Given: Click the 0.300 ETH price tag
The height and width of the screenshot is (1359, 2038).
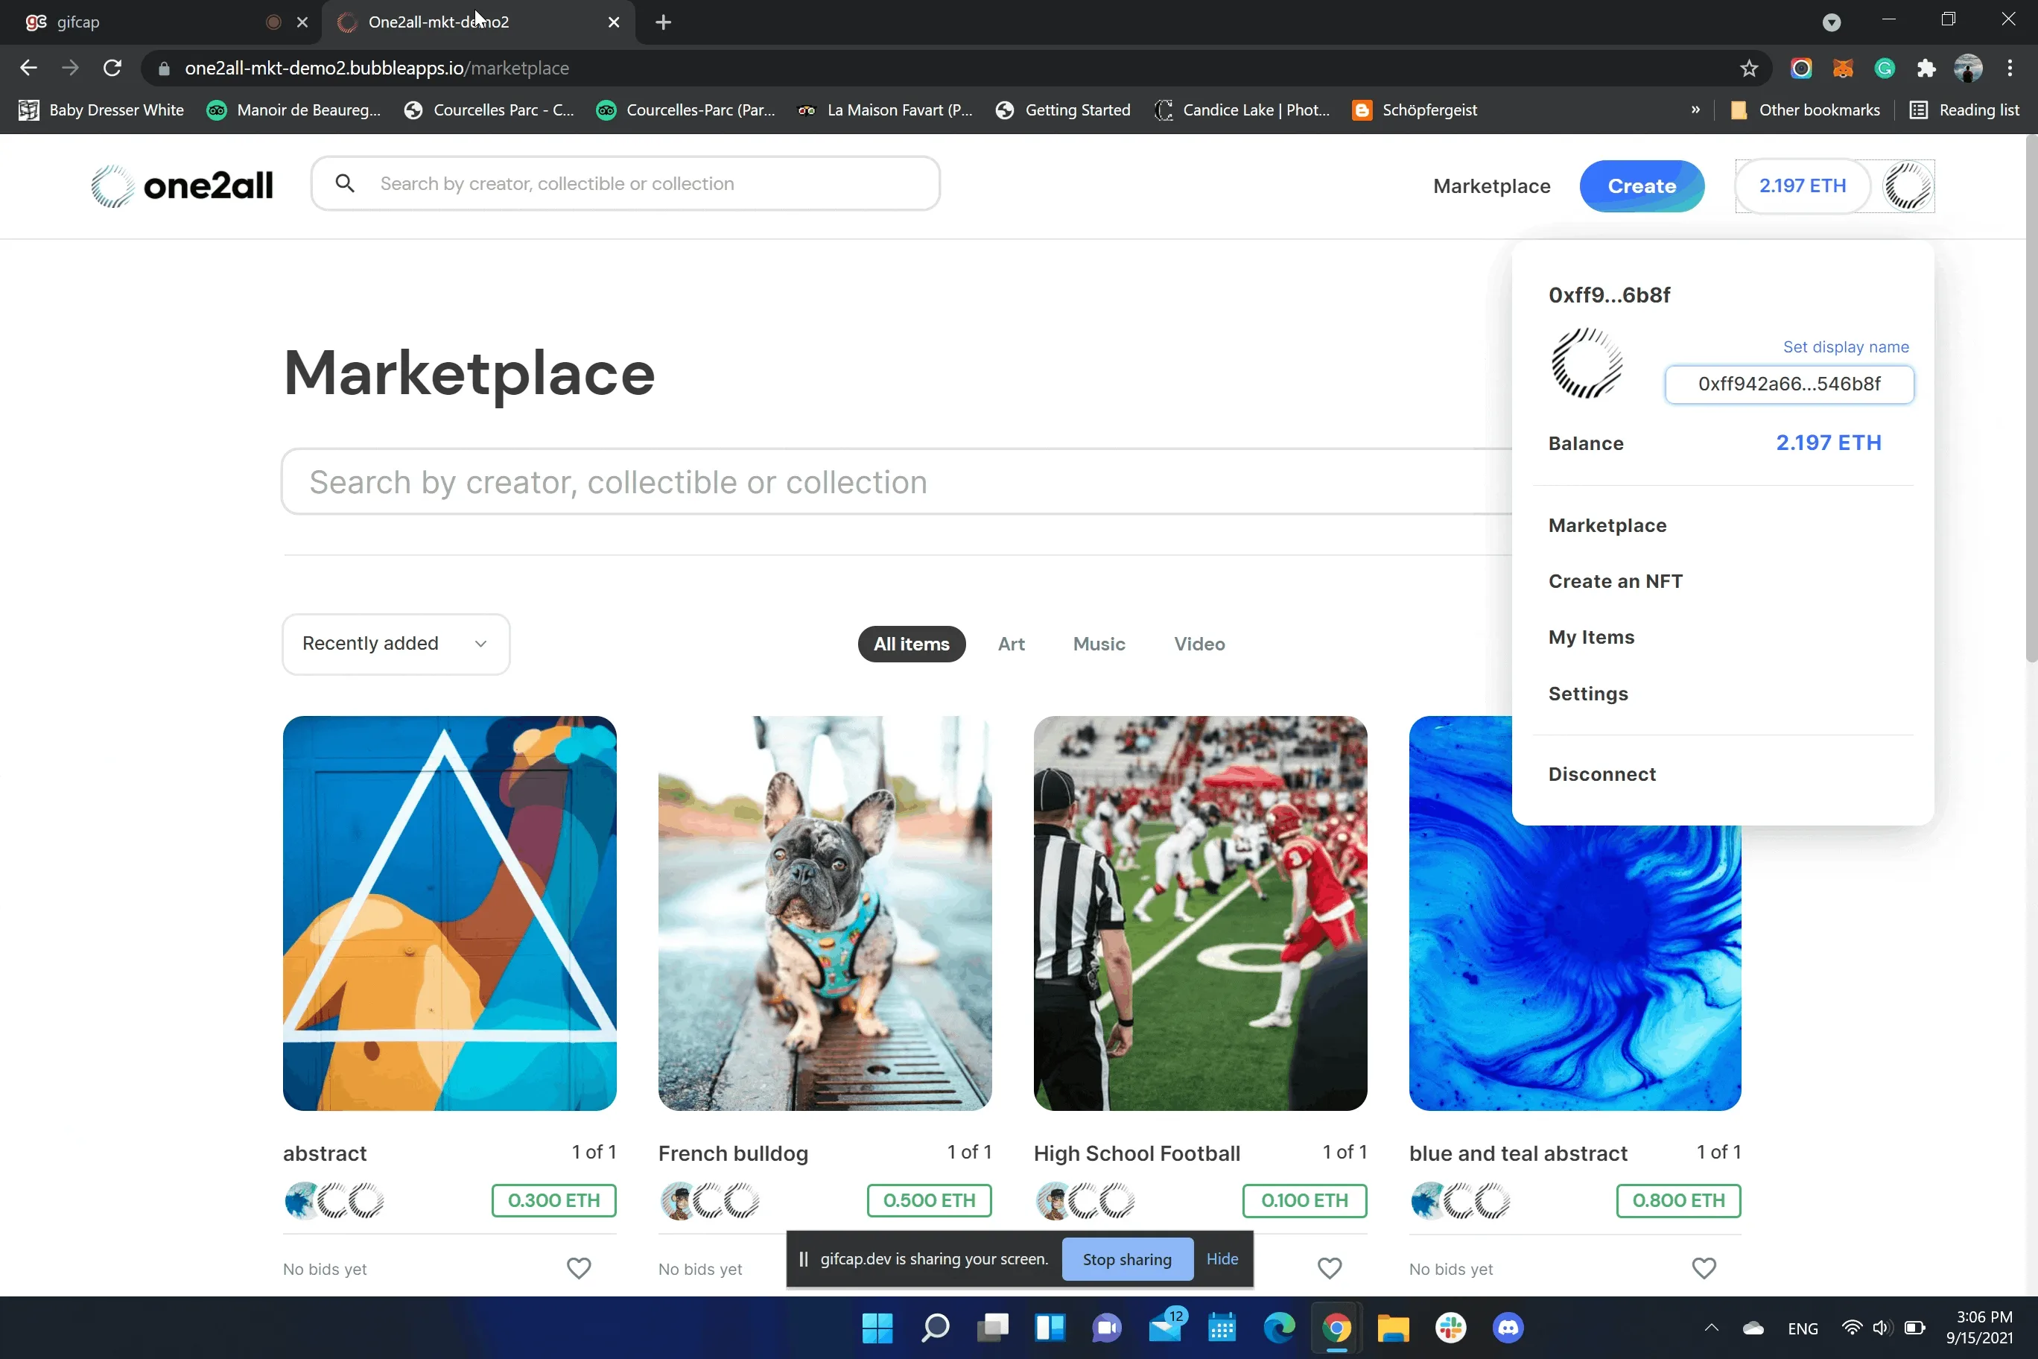Looking at the screenshot, I should coord(553,1200).
